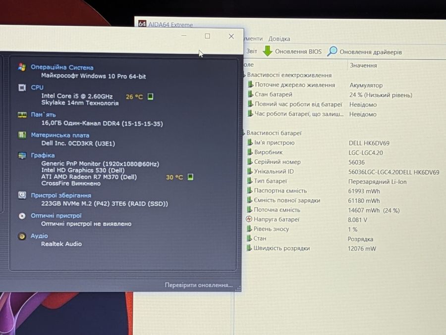Click the icon beside Рівень зносу
Screen dimensions: 446x335
249,229
